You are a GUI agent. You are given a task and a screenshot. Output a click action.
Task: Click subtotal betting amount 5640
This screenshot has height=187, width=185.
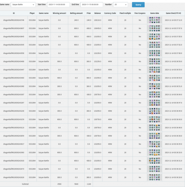(76, 184)
